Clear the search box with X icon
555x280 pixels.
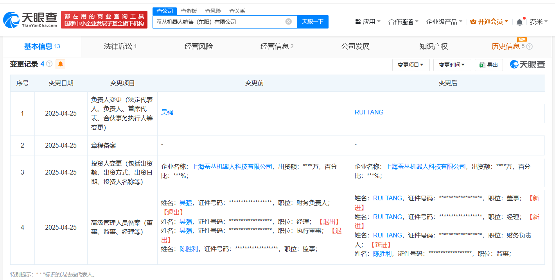[x=288, y=22]
